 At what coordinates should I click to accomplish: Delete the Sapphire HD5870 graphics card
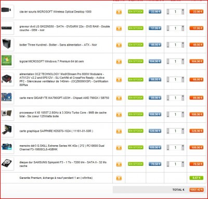119,131
